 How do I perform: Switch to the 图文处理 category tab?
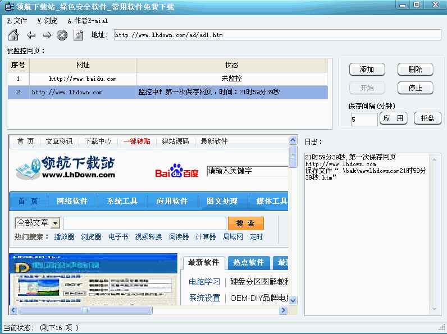click(222, 201)
